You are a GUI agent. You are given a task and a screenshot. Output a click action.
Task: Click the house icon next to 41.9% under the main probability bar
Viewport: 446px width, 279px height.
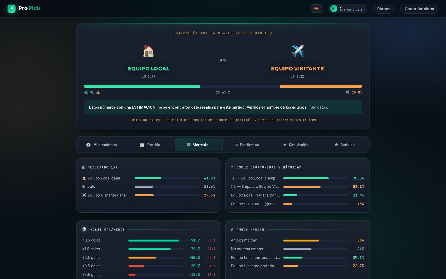(x=98, y=92)
